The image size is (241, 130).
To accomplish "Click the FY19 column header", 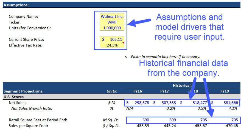I will (225, 91).
